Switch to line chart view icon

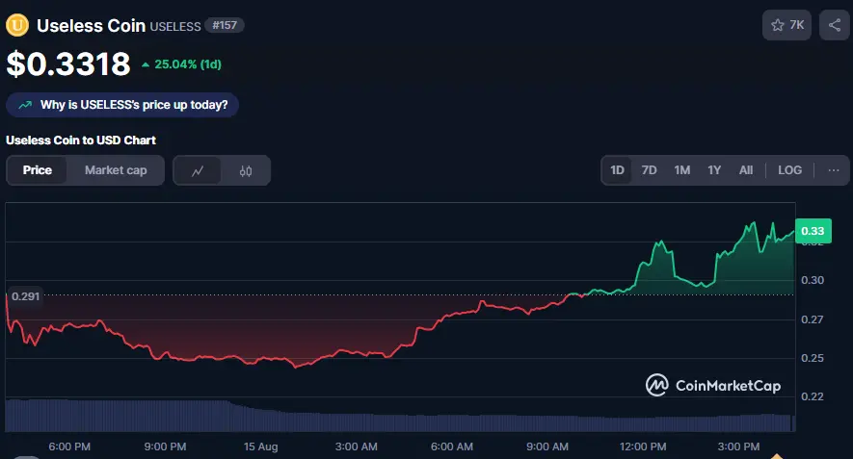click(x=198, y=170)
